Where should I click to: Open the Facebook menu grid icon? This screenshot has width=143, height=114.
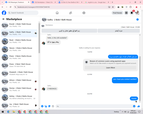(126, 13)
